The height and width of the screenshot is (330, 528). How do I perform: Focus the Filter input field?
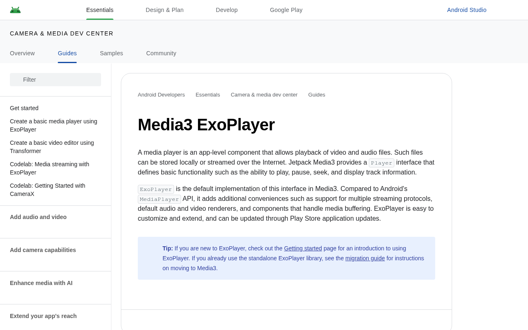(55, 80)
